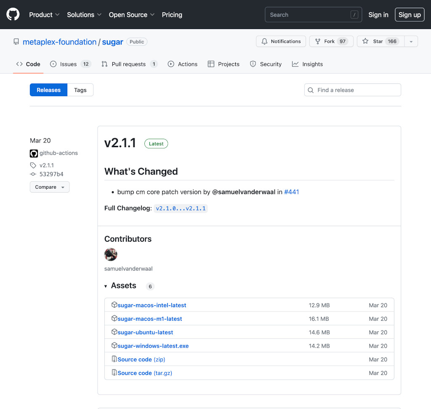The image size is (431, 409).
Task: Open the Projects tab
Action: (x=223, y=64)
